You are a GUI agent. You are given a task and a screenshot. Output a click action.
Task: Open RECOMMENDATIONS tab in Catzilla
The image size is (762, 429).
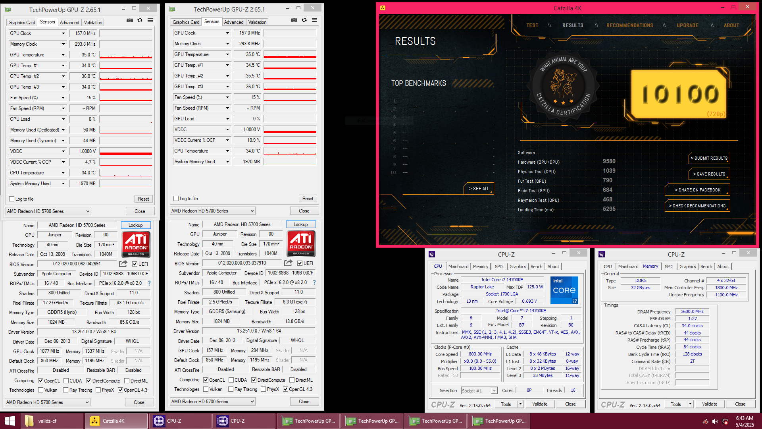pos(629,25)
